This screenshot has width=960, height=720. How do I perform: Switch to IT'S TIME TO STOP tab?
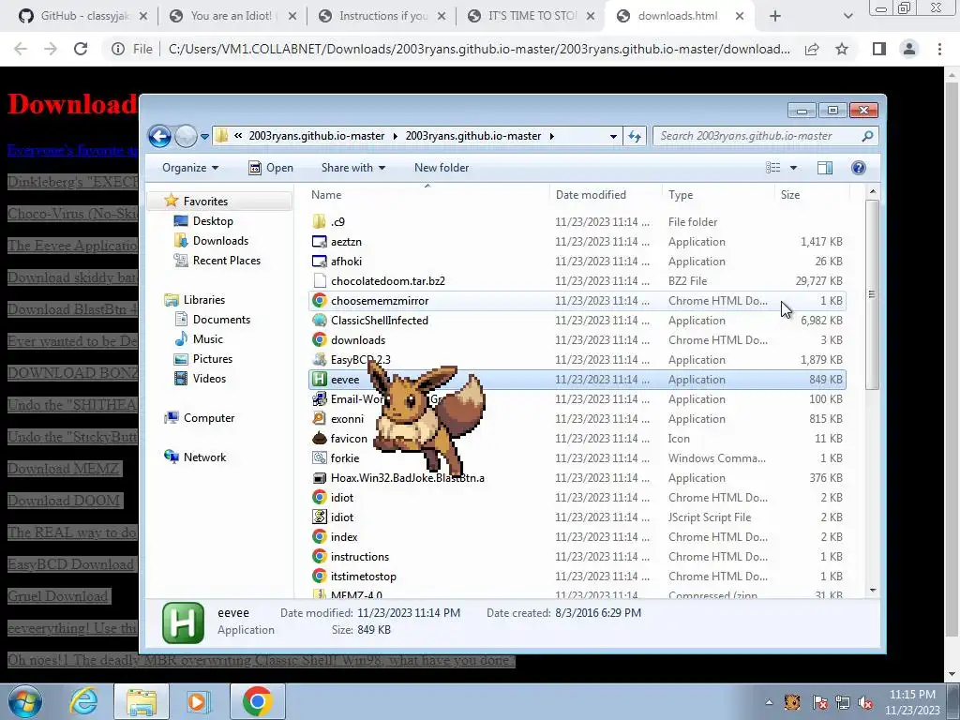coord(531,16)
